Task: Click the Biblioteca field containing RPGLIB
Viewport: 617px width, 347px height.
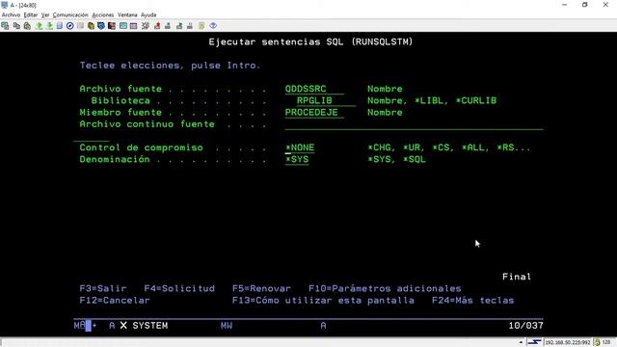Action: pos(326,100)
